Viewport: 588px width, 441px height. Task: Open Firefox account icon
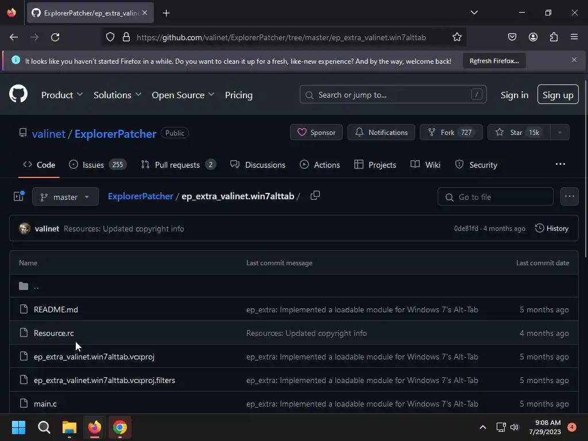pyautogui.click(x=533, y=37)
